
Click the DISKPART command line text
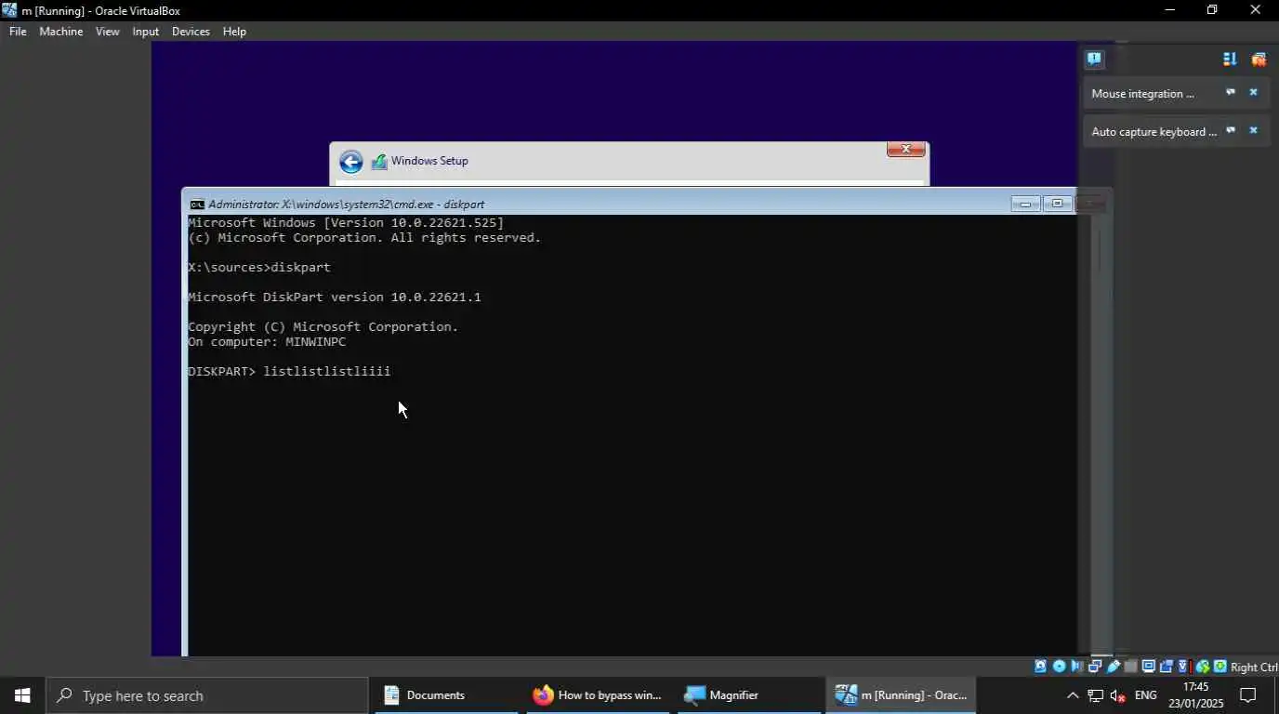289,371
